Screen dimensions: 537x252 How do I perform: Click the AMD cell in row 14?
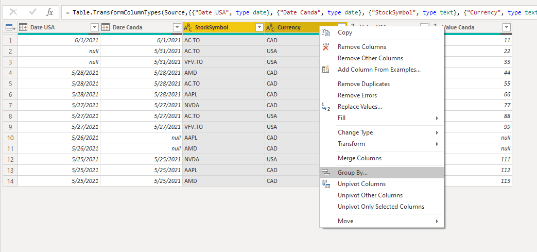(224, 181)
